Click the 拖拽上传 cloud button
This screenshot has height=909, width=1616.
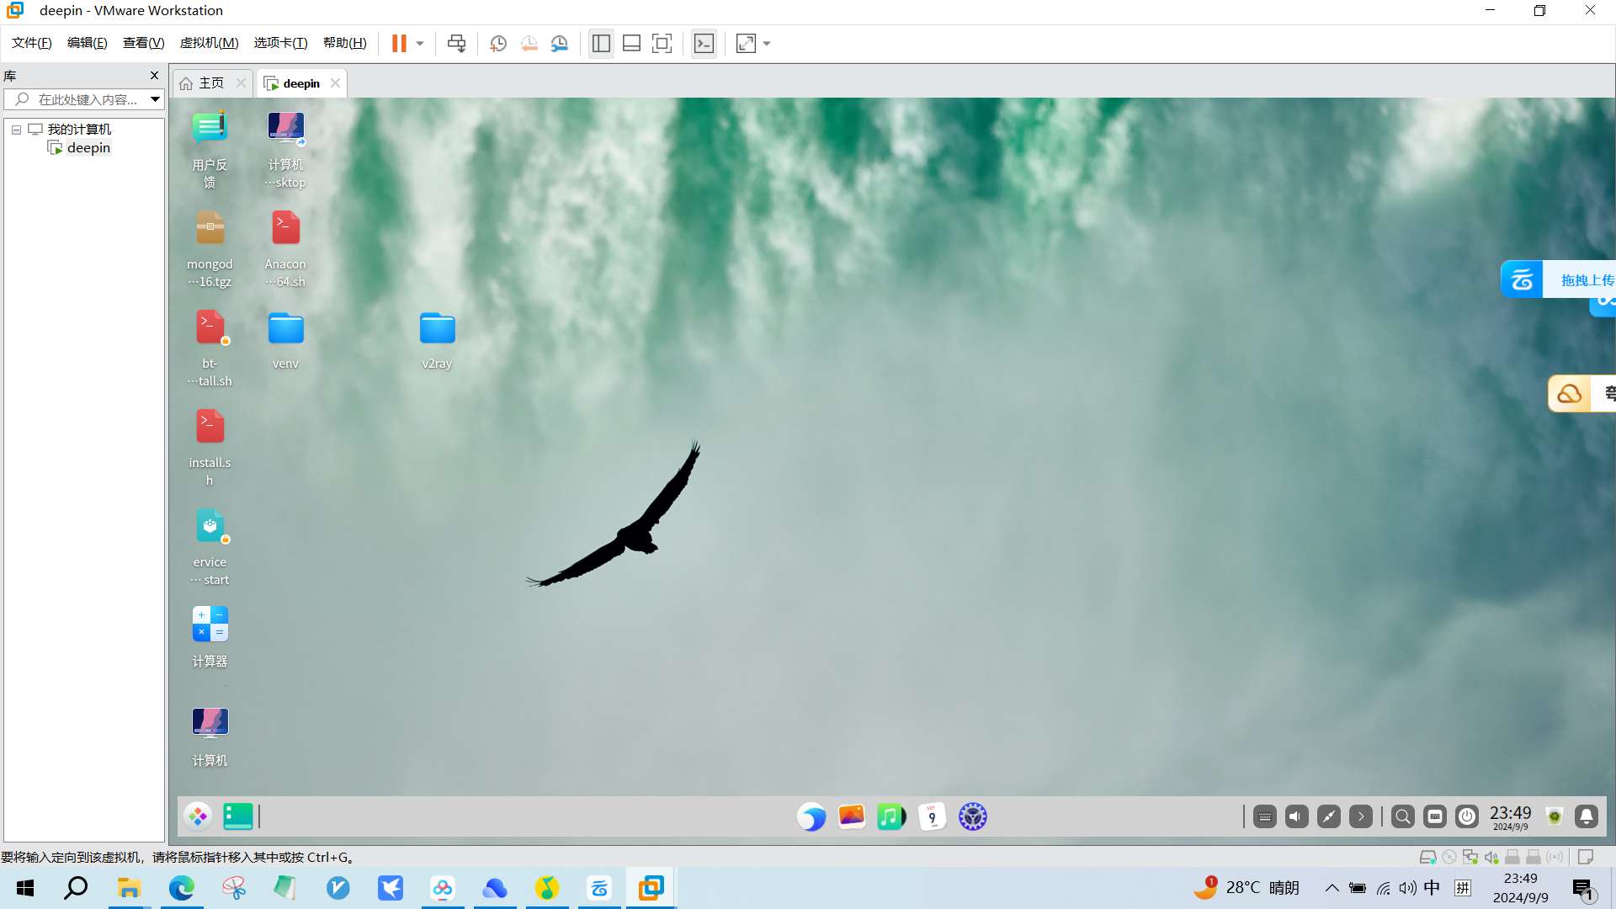pos(1522,279)
